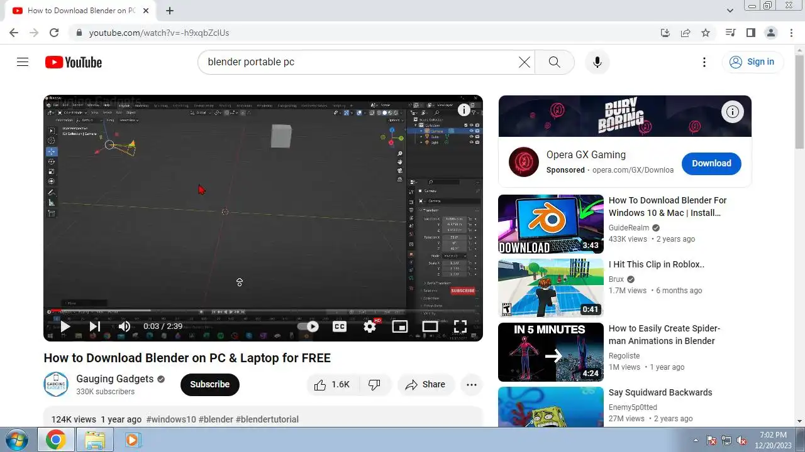Share the video
Image resolution: width=805 pixels, height=452 pixels.
[x=426, y=385]
